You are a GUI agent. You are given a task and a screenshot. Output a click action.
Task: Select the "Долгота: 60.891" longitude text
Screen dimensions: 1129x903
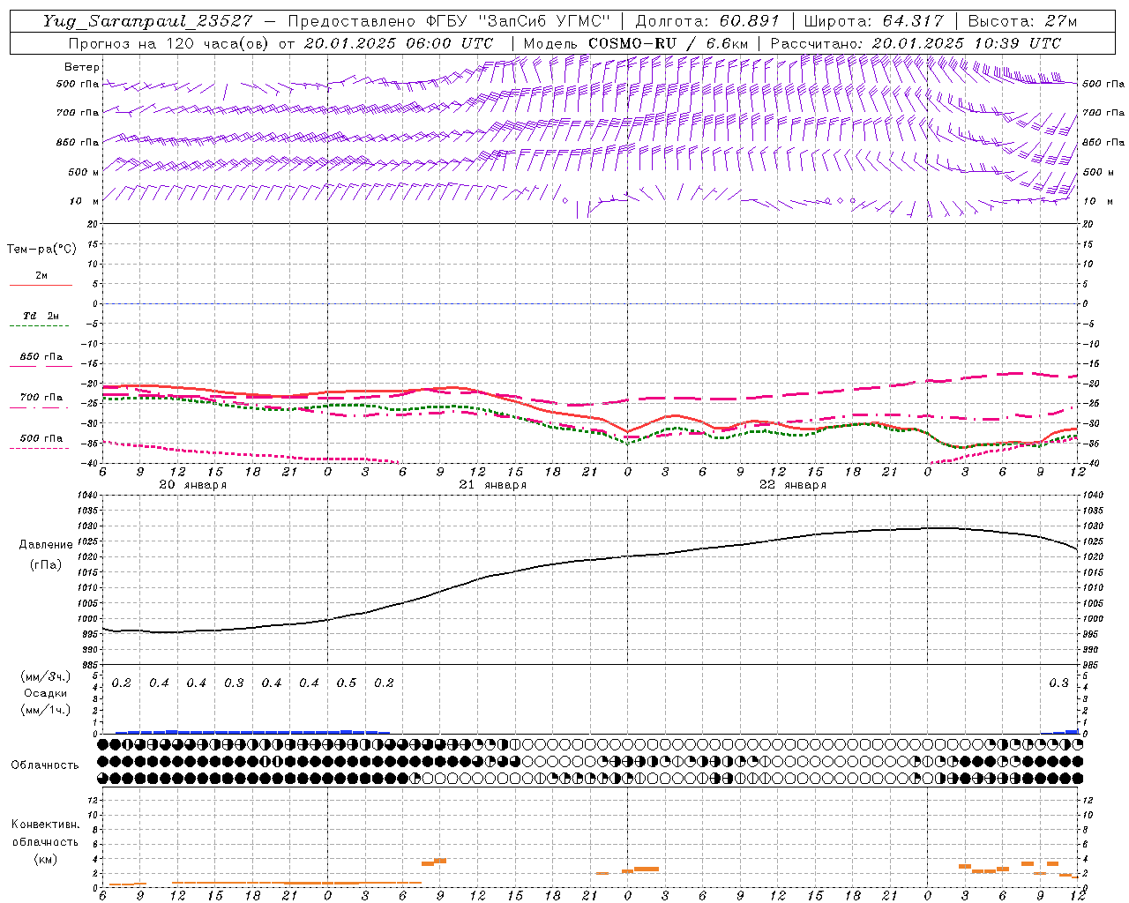707,21
